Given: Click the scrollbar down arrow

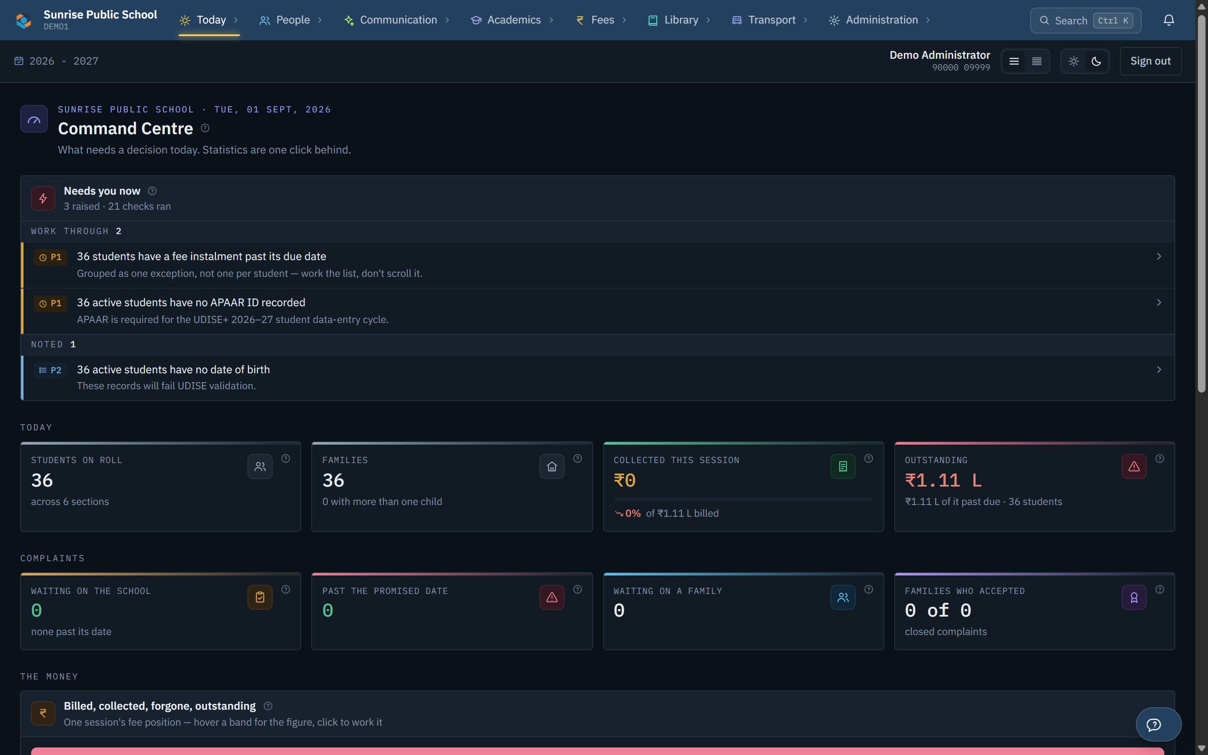Looking at the screenshot, I should [1202, 748].
